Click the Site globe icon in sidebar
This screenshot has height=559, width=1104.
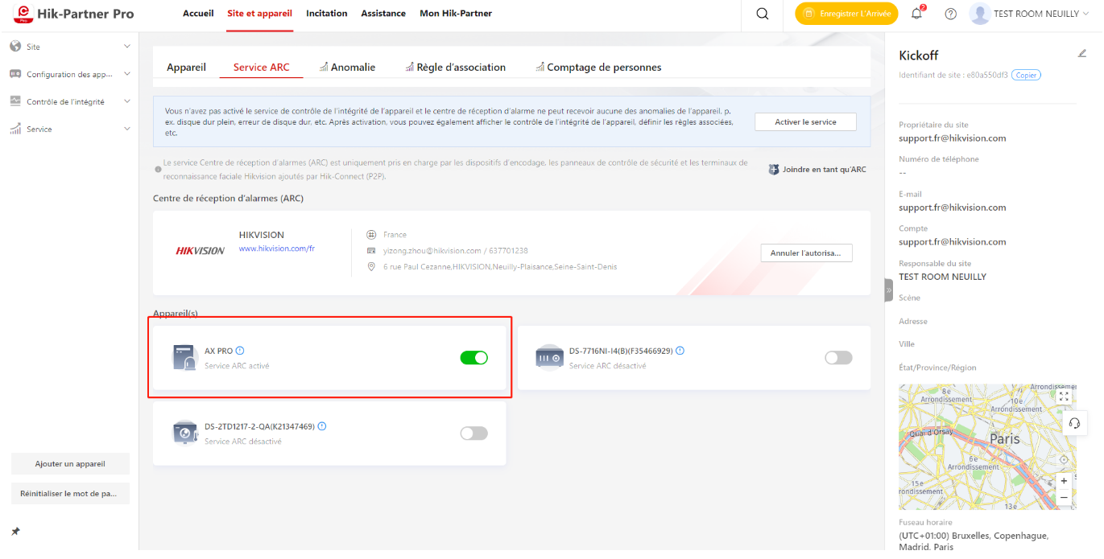(15, 47)
